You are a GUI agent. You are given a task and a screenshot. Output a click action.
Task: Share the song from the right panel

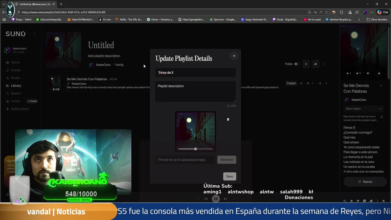coord(379,73)
